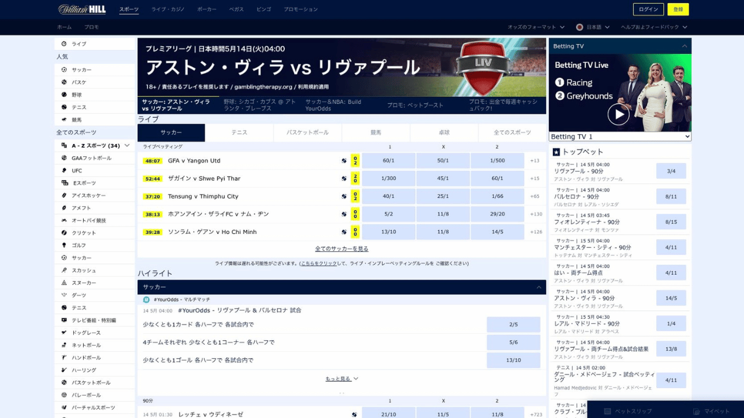Open the ドッグレース sport icon
744x418 pixels.
(65, 333)
